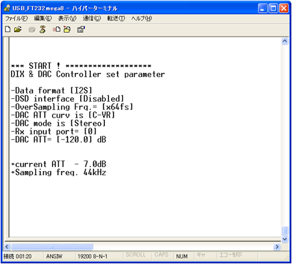
Task: Maximize the HyperTerminal window
Action: (x=273, y=9)
